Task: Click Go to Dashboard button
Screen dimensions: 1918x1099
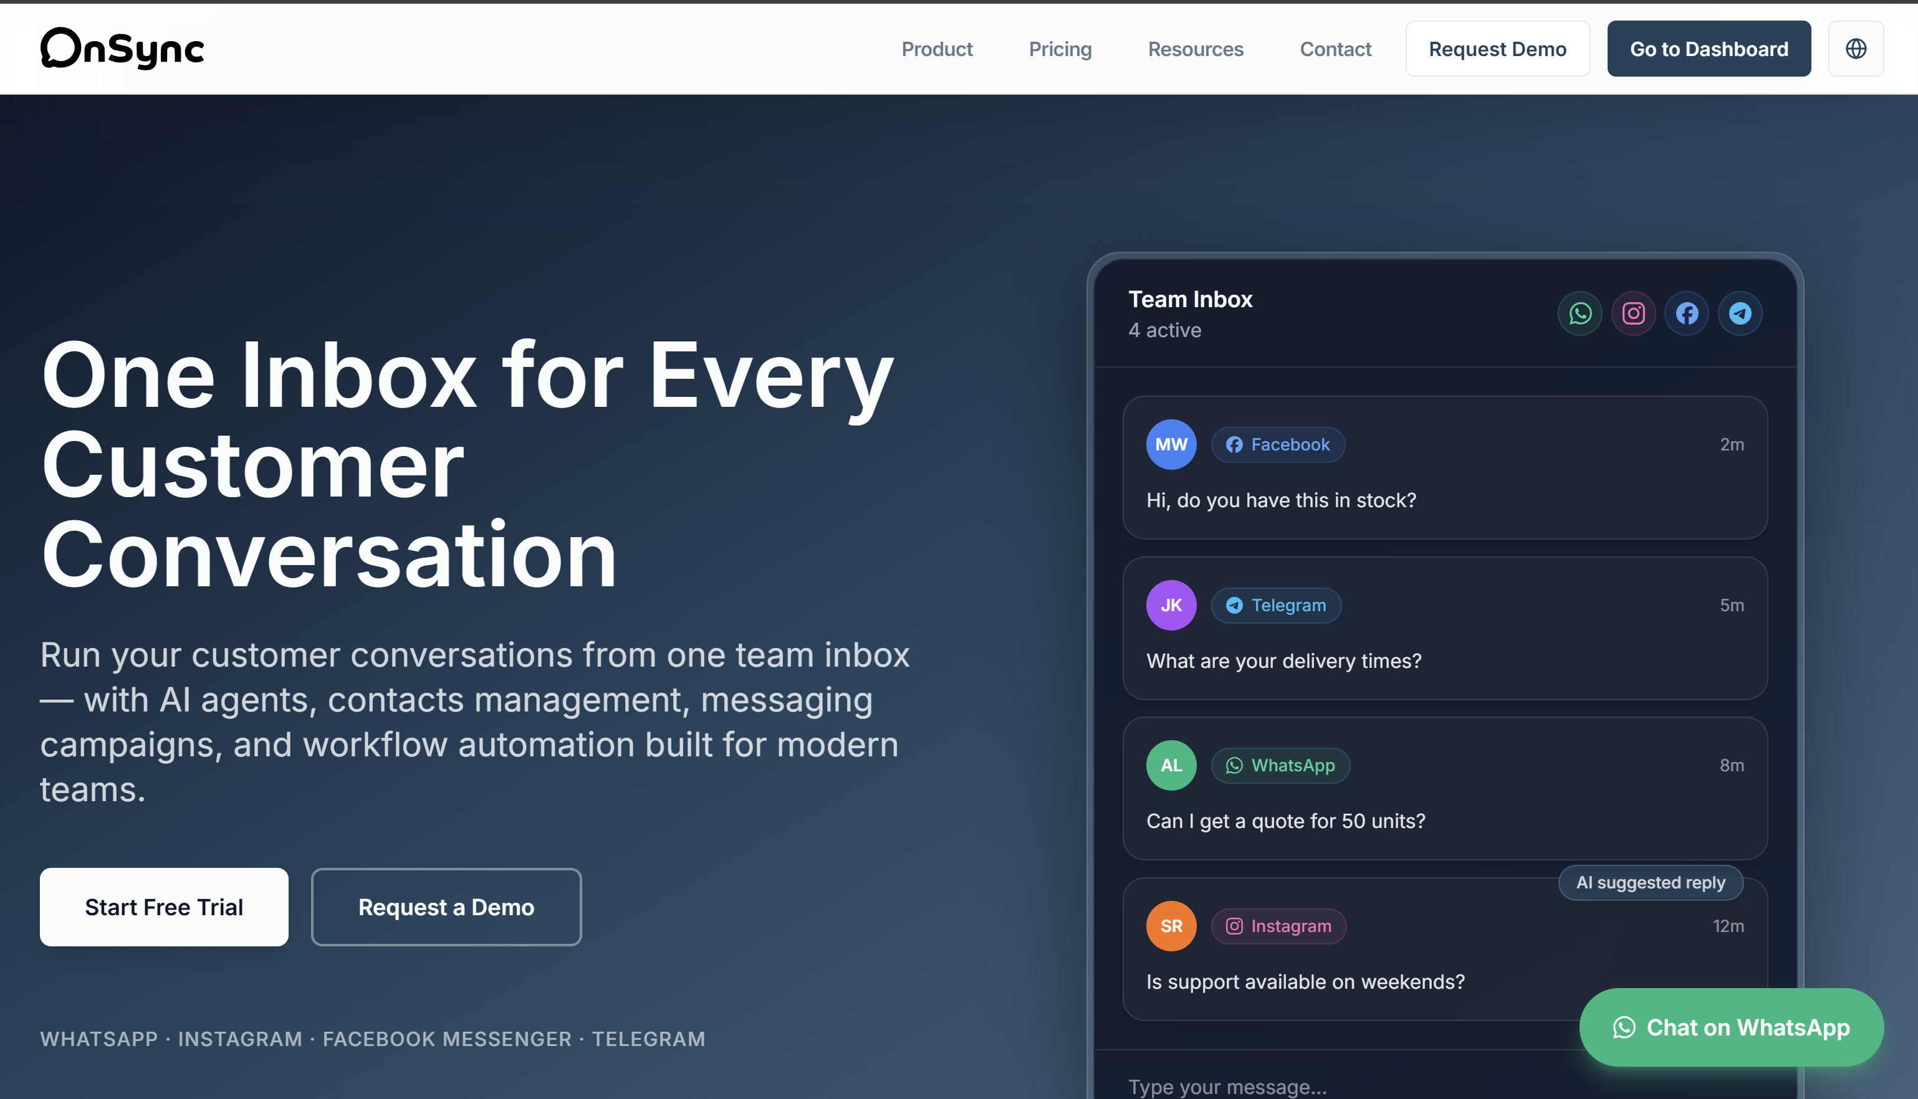Action: [1708, 49]
